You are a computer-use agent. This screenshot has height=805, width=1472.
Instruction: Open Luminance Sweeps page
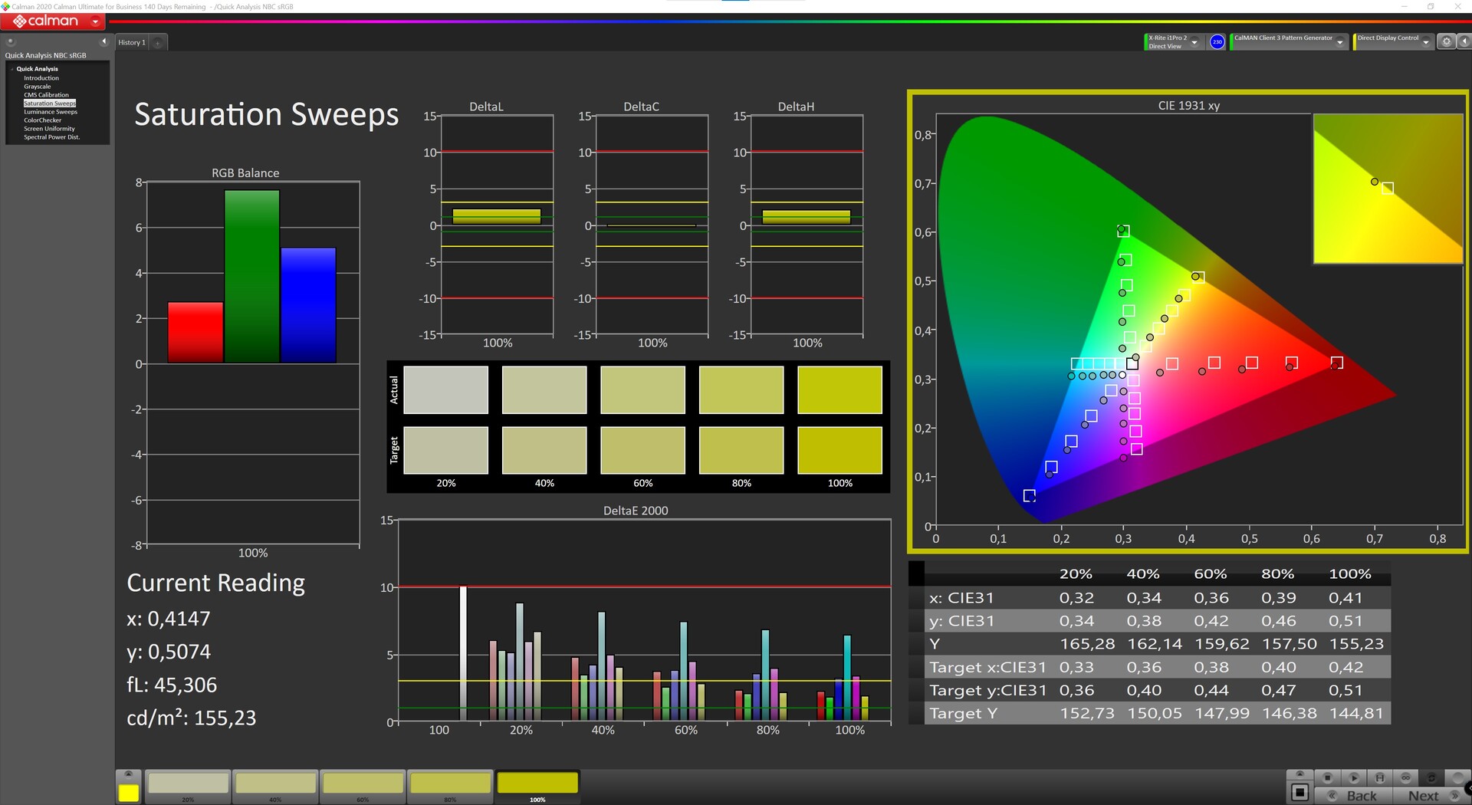tap(51, 112)
